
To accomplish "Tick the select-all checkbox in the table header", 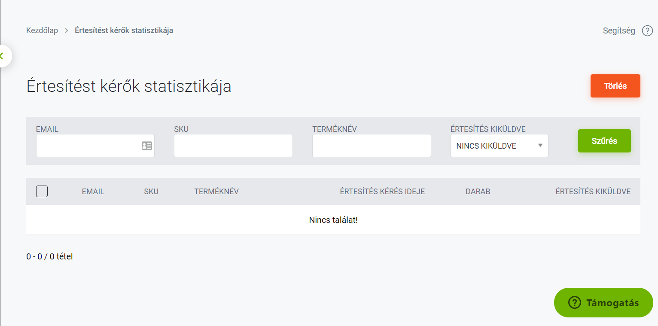I will 42,191.
